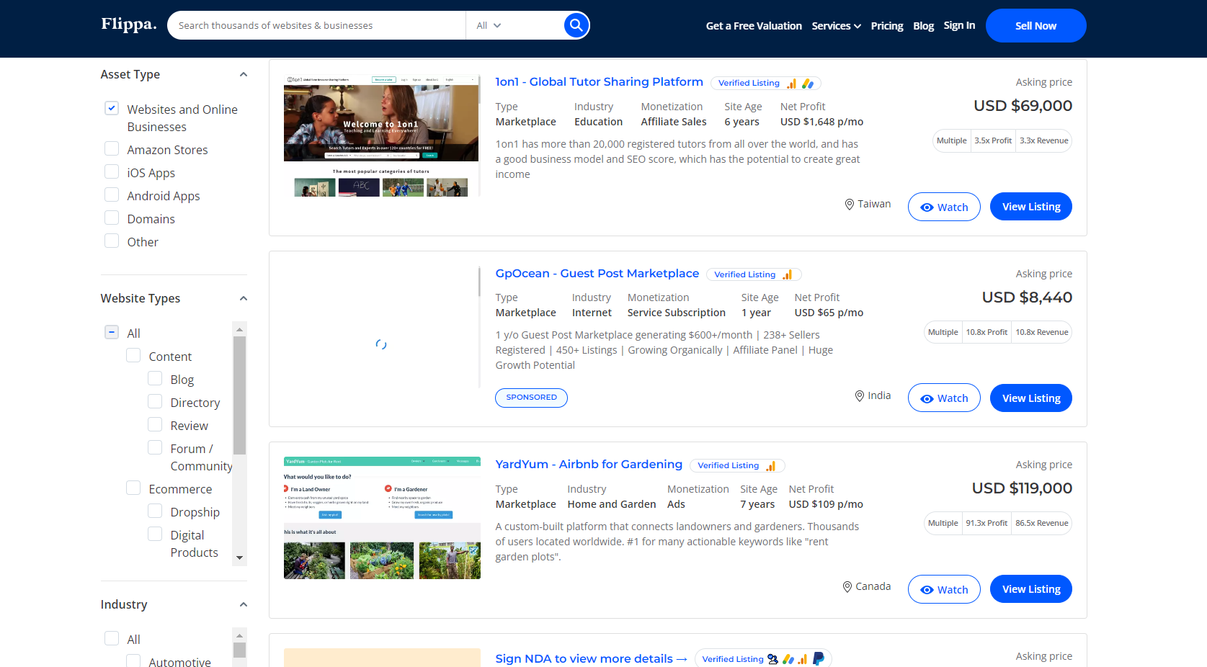Watch the YardYum listing
Screen dimensions: 1207x667
click(x=944, y=589)
